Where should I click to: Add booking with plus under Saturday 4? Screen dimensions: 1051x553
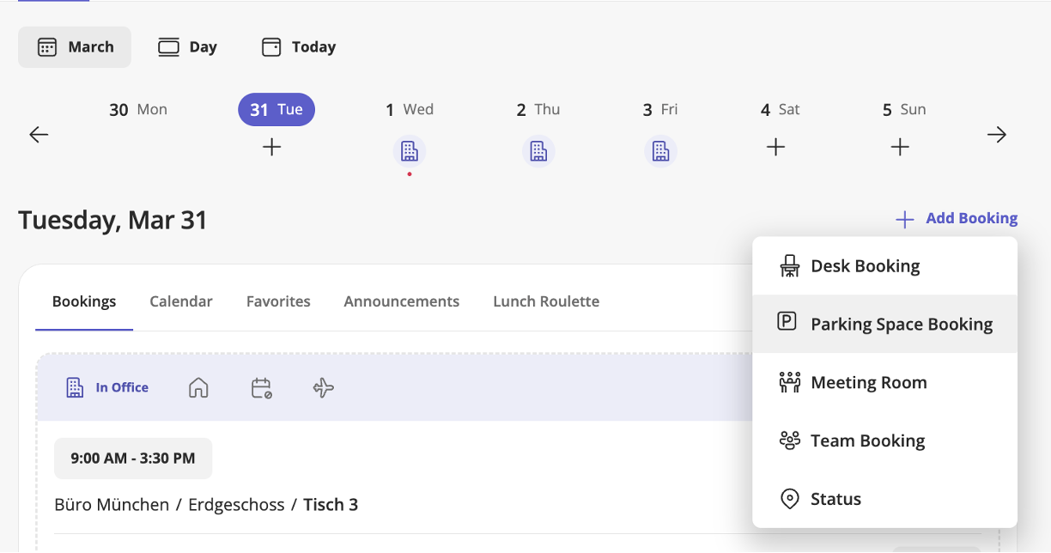[x=775, y=148]
